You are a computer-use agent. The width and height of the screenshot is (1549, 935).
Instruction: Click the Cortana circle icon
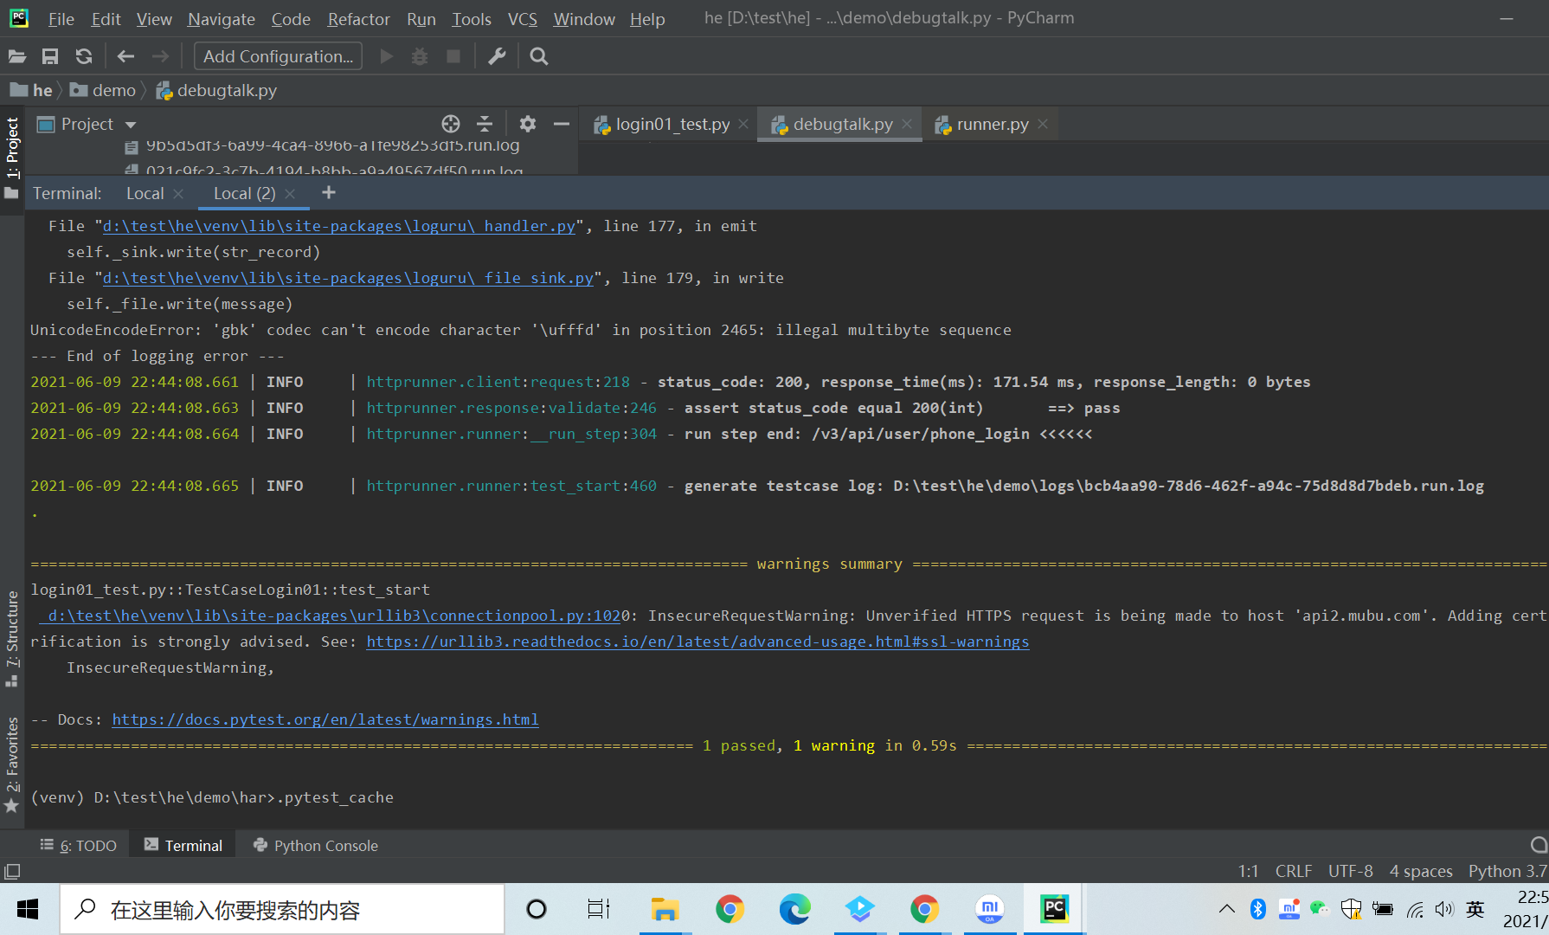(537, 909)
